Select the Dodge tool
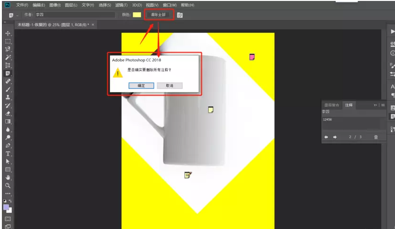 [x=8, y=137]
